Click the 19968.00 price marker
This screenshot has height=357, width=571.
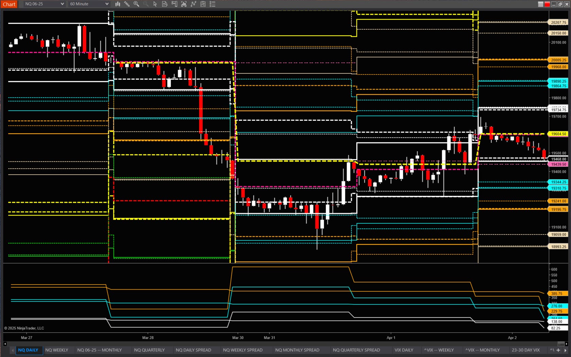pyautogui.click(x=558, y=67)
